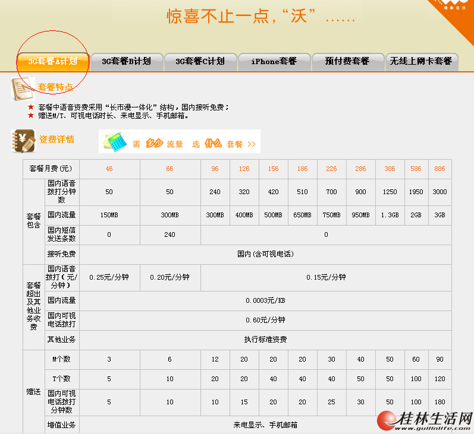
Task: Open the 无线上网卡套餐 tab
Action: 422,62
